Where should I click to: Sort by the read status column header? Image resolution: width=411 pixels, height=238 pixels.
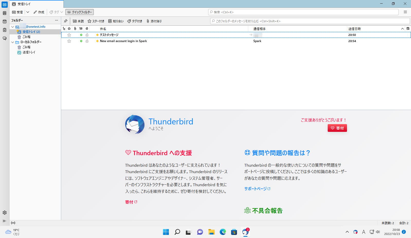click(81, 28)
